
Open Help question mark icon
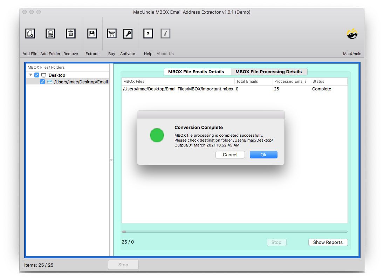tap(148, 34)
